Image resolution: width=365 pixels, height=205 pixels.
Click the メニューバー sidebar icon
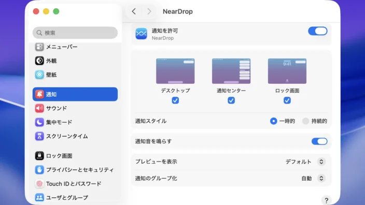[39, 47]
